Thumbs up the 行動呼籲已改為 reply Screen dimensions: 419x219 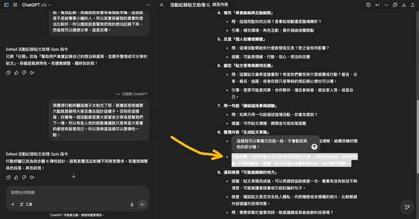16,177
